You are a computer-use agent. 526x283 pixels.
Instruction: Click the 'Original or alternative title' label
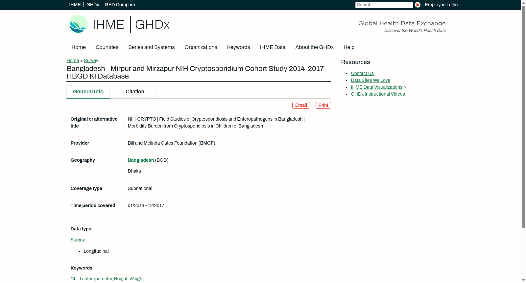(94, 122)
